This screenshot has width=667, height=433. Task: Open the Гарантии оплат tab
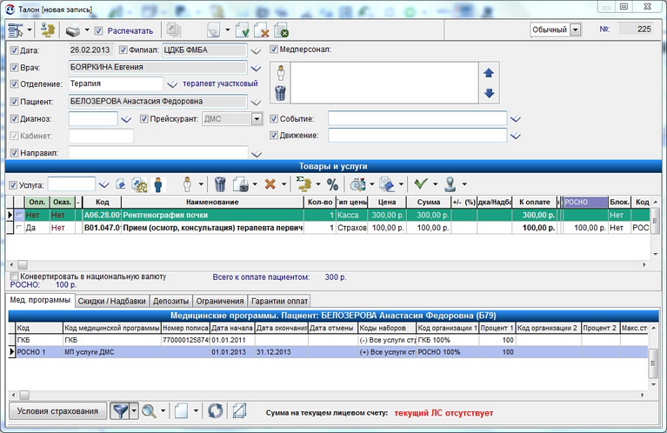coord(279,301)
